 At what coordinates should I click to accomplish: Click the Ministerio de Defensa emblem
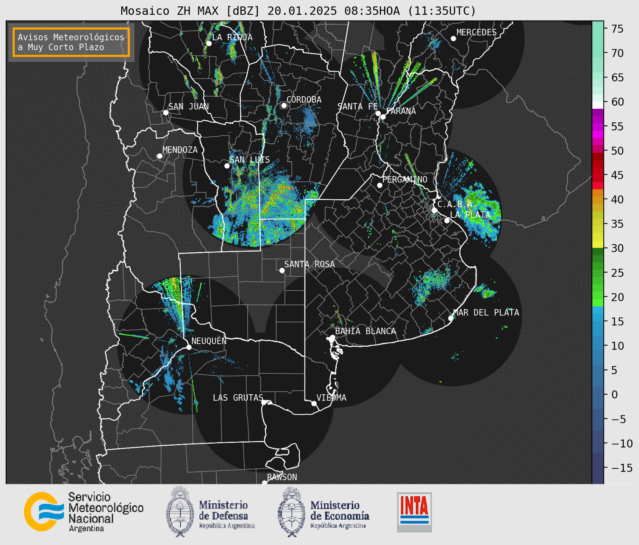tap(180, 511)
